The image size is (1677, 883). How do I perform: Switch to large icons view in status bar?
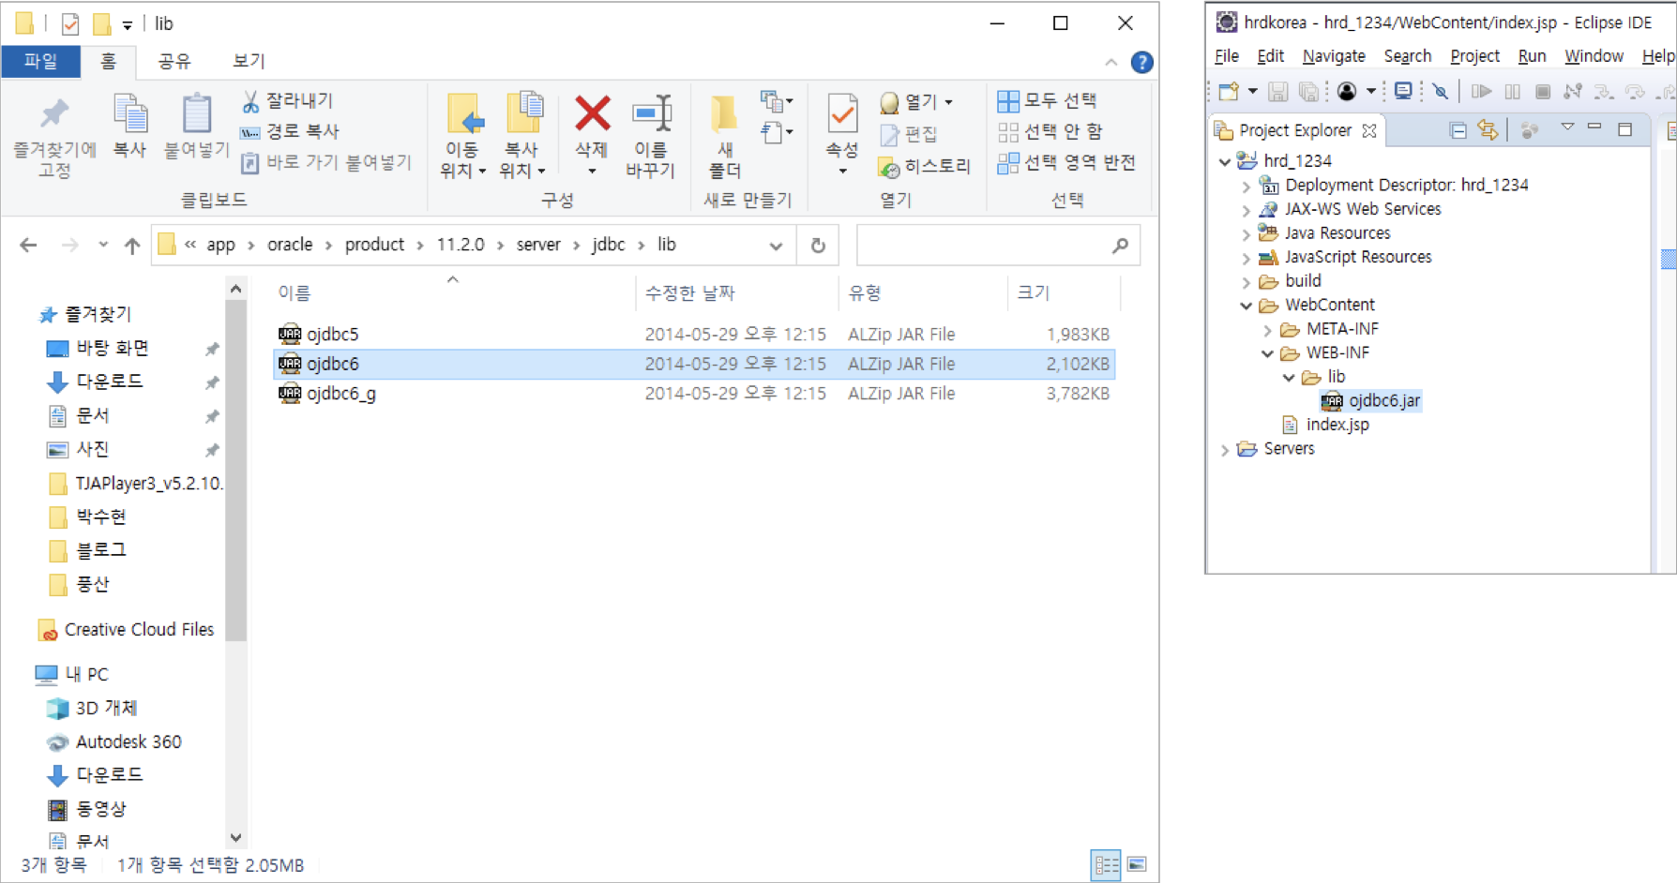click(x=1137, y=864)
